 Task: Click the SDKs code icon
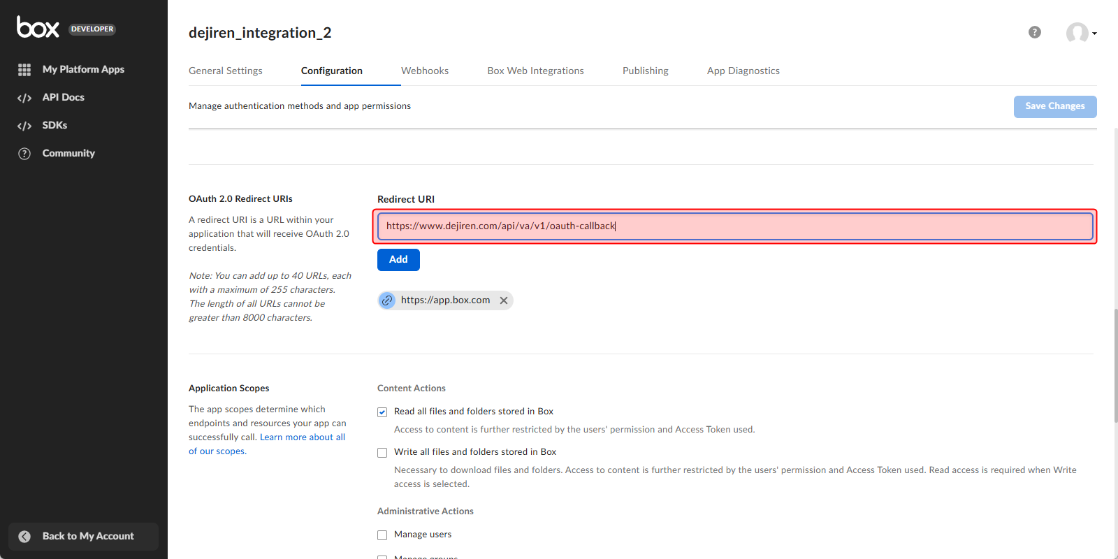pyautogui.click(x=24, y=126)
